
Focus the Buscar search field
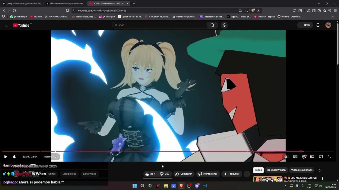(159, 25)
